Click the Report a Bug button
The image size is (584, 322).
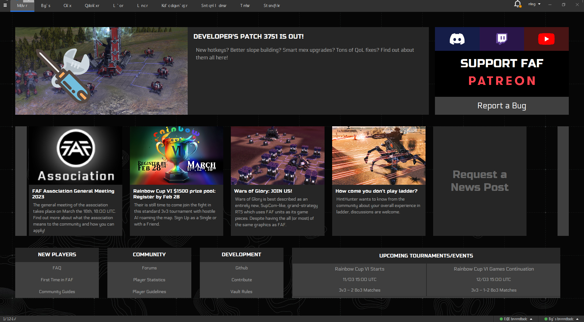[502, 106]
